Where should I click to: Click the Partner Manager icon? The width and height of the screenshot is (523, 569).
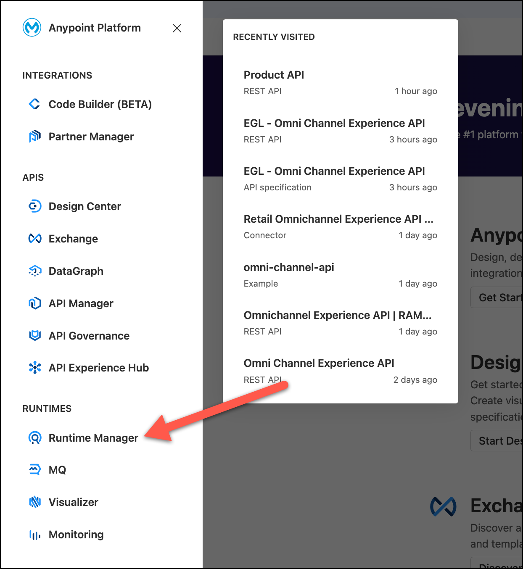(34, 136)
